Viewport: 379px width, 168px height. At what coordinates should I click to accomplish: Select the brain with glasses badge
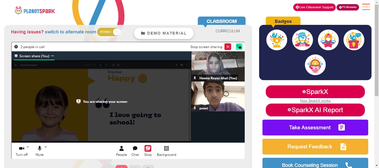315,65
